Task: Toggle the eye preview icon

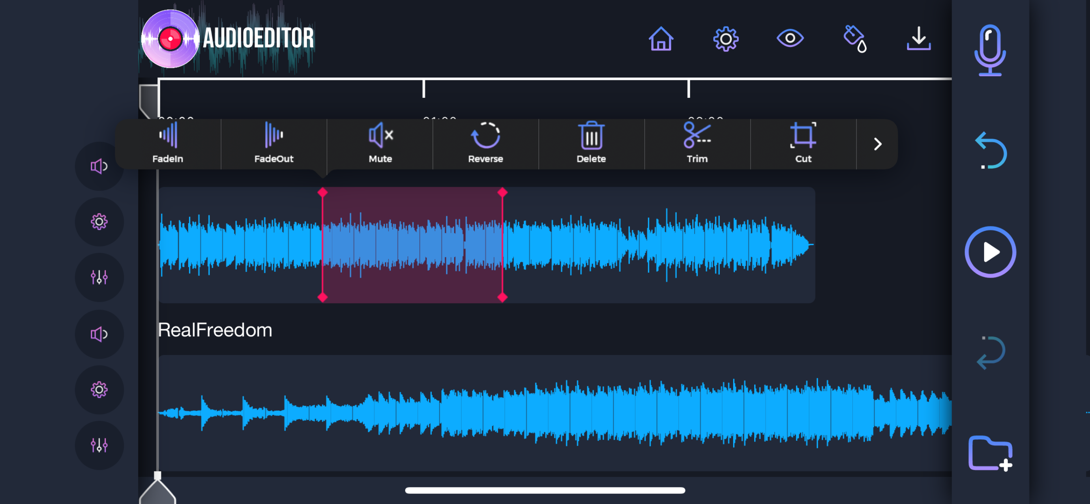Action: click(x=790, y=39)
